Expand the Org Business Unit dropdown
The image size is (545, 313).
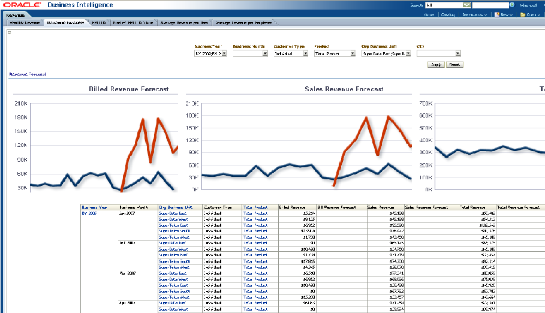[x=408, y=53]
